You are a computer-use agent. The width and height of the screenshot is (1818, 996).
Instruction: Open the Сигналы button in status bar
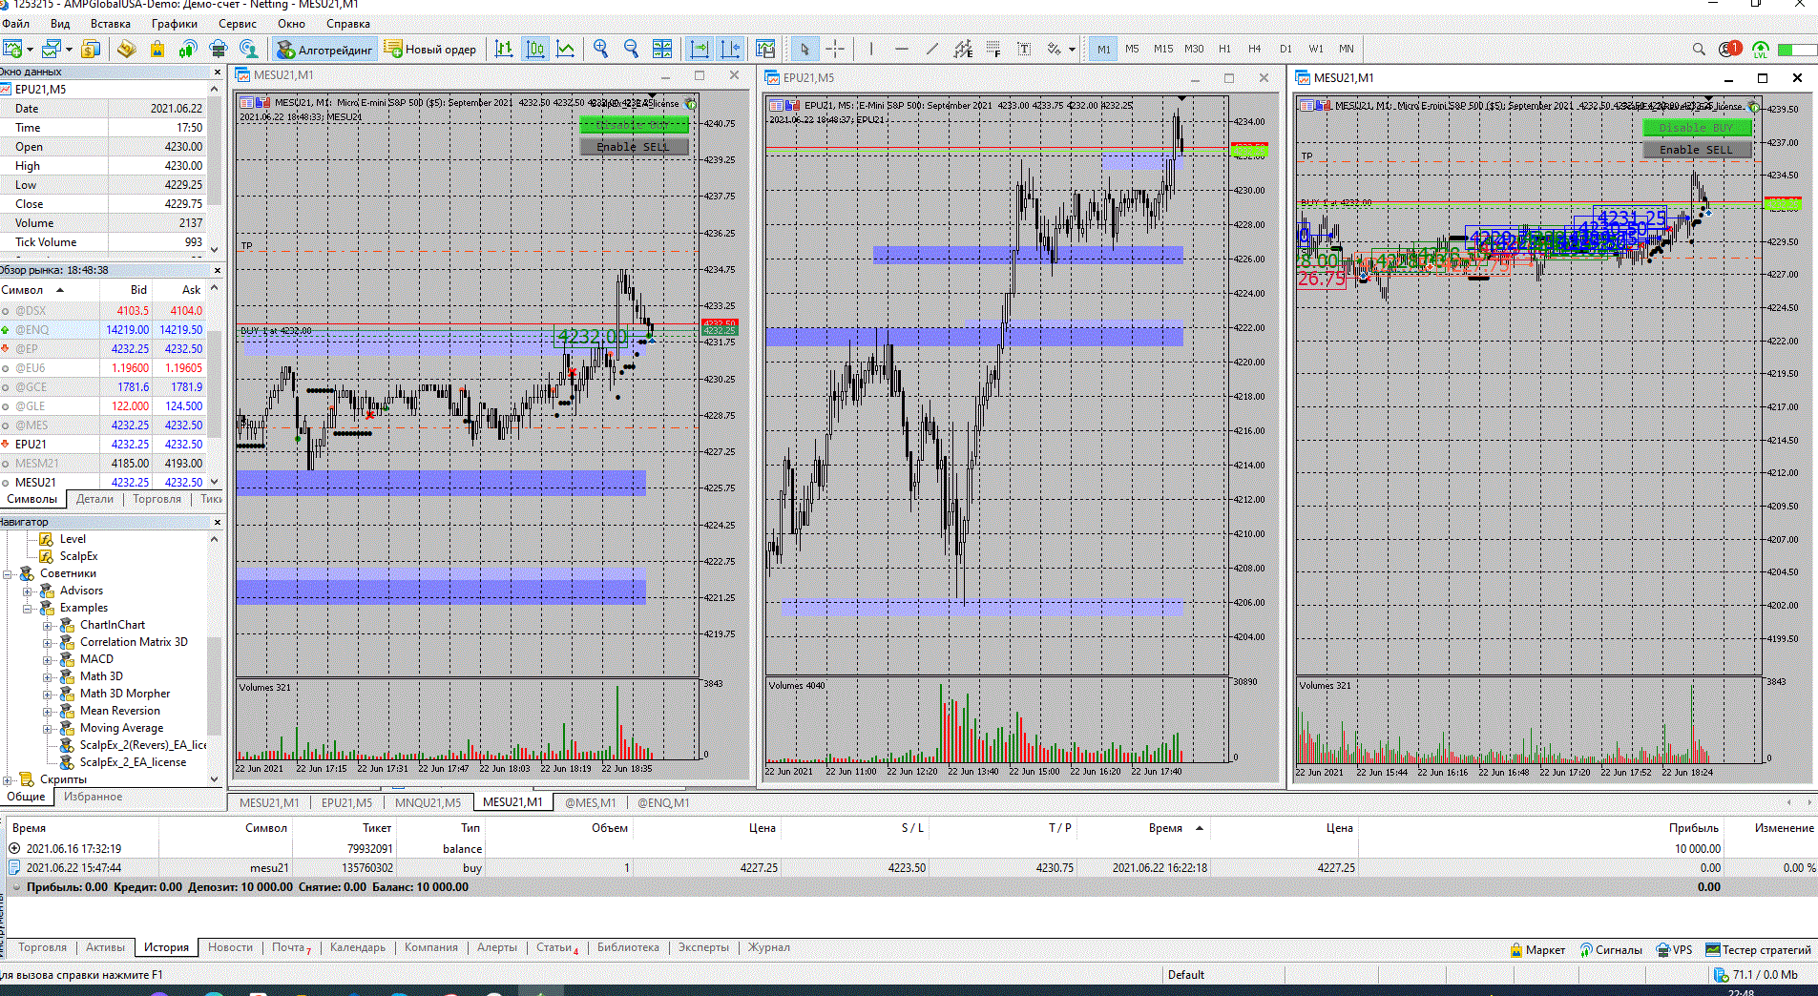[1611, 949]
